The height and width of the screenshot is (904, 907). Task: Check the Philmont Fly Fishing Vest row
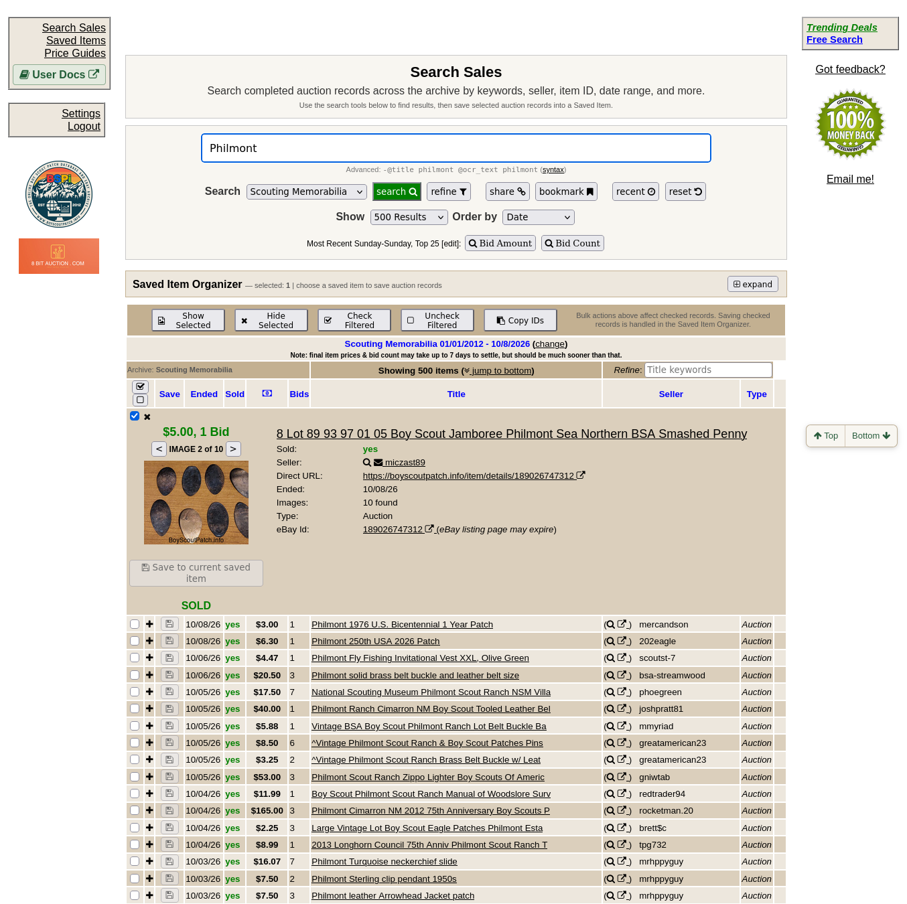pyautogui.click(x=135, y=658)
